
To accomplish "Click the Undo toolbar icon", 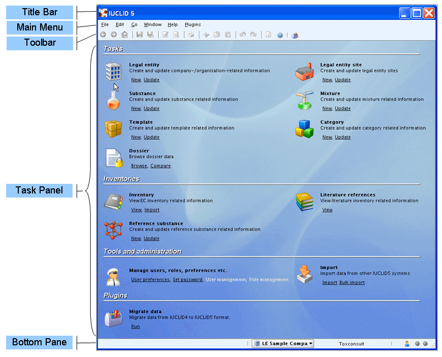I will click(243, 35).
